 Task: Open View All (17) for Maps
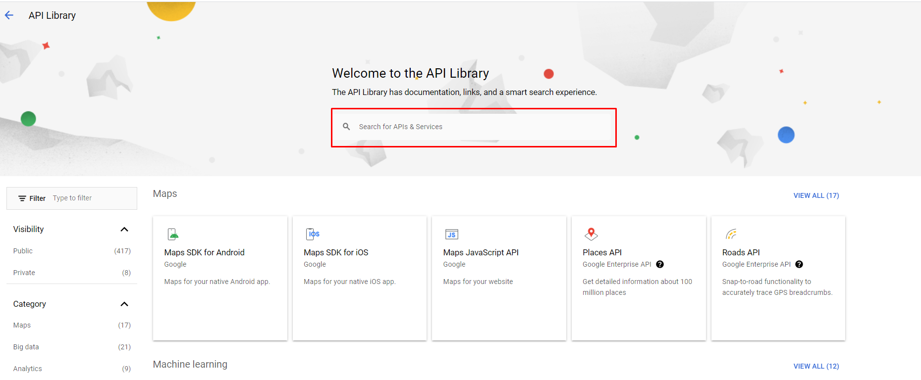point(816,195)
